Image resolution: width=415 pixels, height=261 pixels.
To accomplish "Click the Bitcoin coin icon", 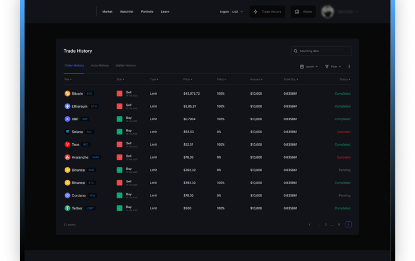I will (67, 94).
